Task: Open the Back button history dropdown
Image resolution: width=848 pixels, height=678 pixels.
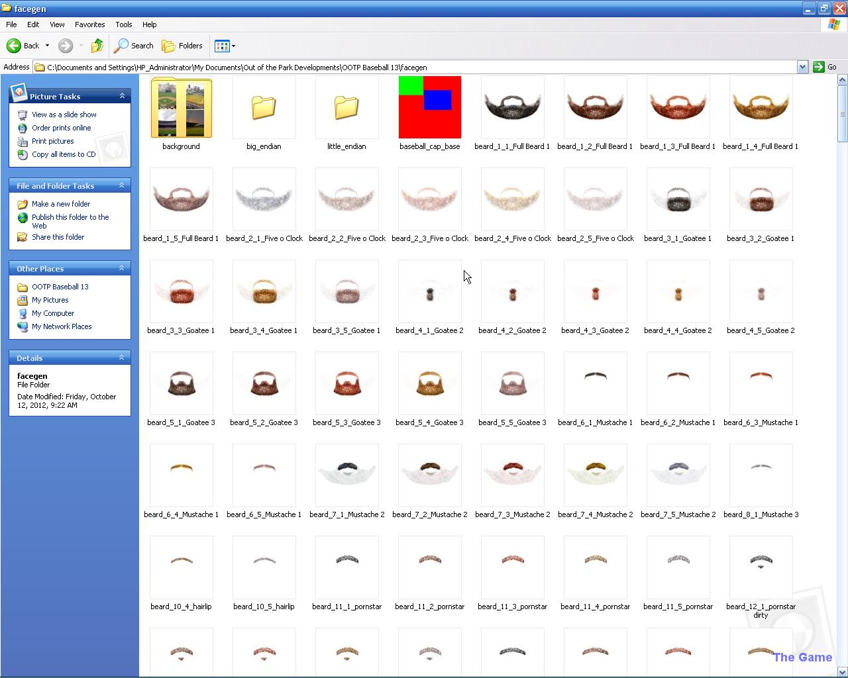Action: (x=47, y=46)
